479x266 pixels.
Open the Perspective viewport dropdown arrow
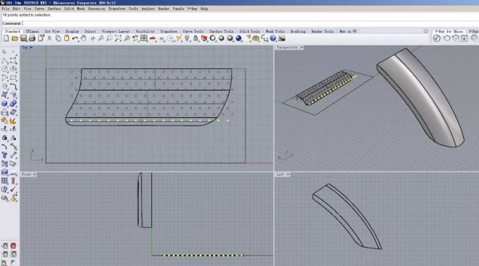(302, 48)
